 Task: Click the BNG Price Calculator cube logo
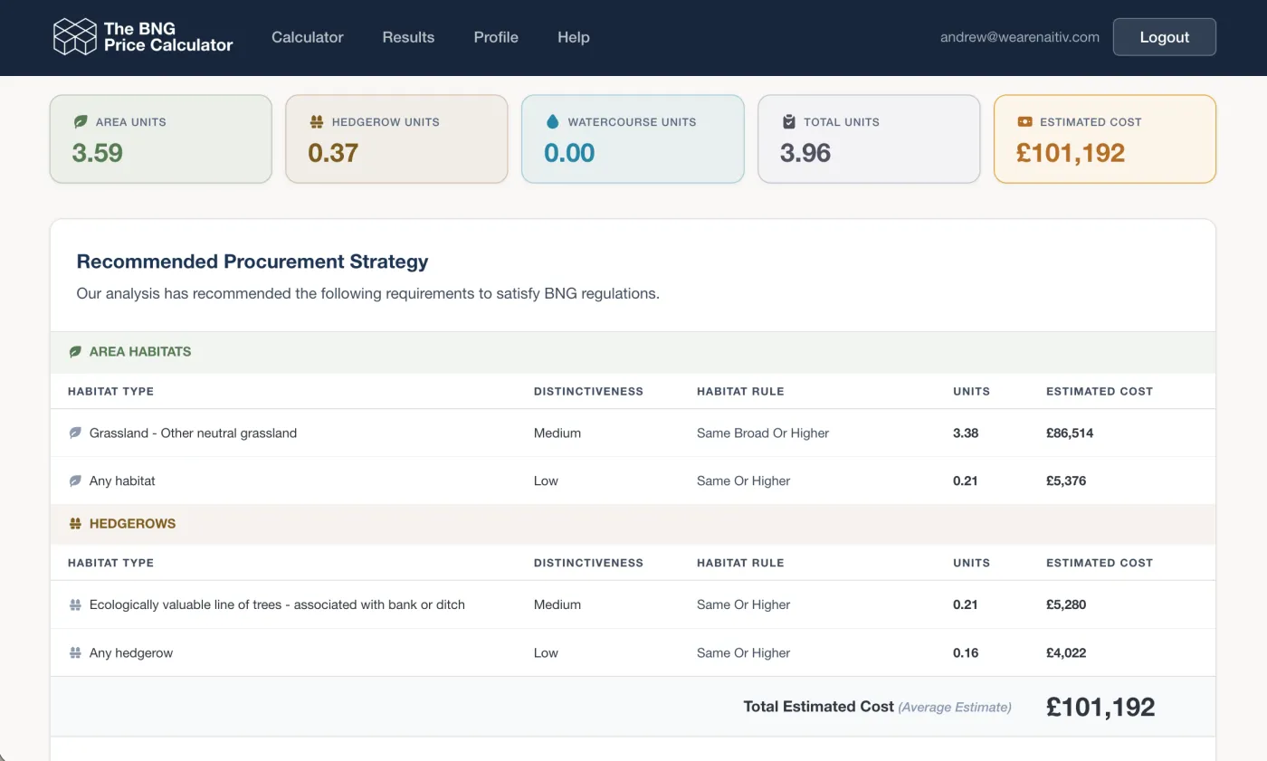click(74, 37)
